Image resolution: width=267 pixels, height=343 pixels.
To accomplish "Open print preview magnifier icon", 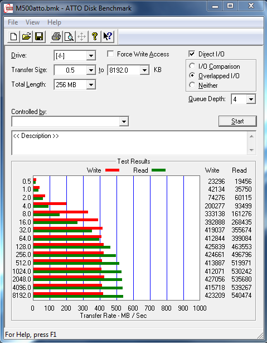I will 69,36.
